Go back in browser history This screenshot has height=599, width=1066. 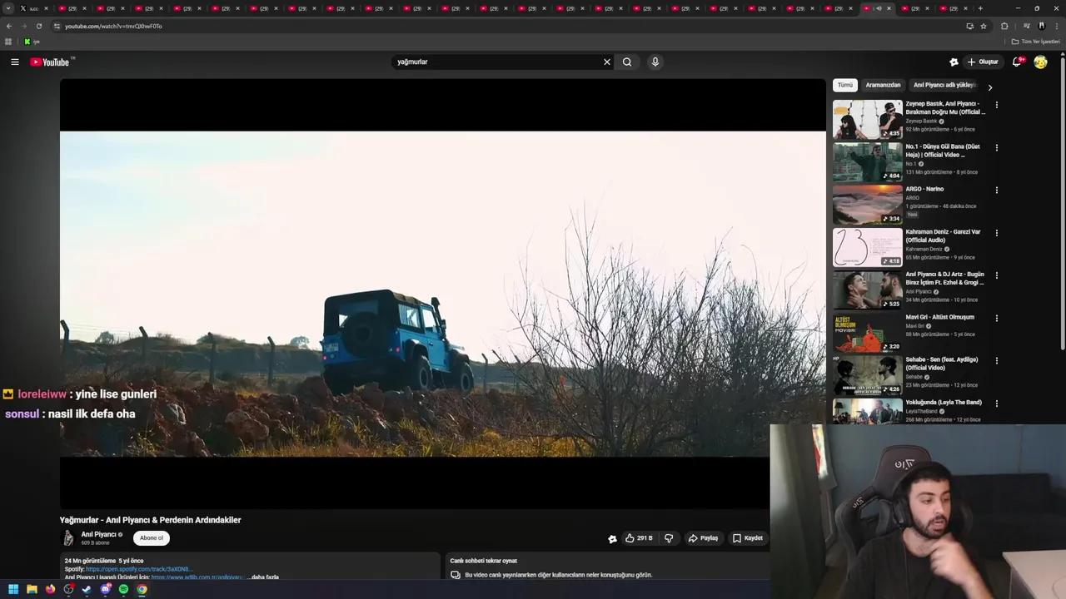pos(8,26)
